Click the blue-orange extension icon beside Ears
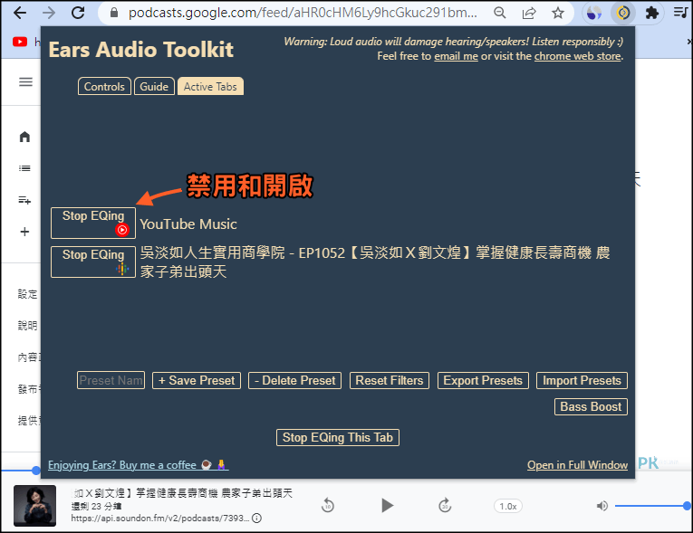The height and width of the screenshot is (533, 693). [594, 13]
